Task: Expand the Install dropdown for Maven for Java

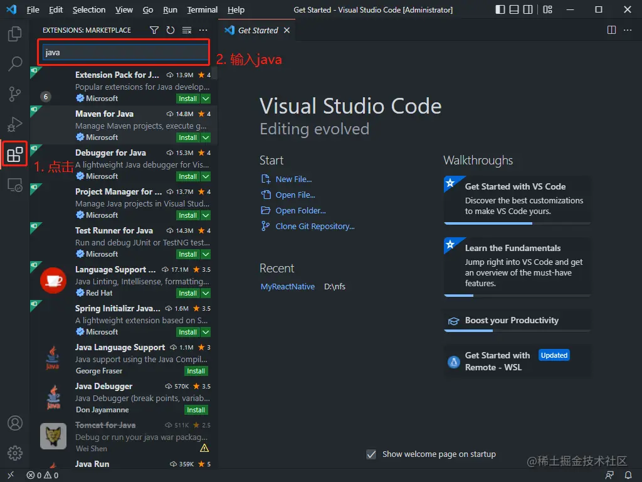Action: pyautogui.click(x=206, y=137)
